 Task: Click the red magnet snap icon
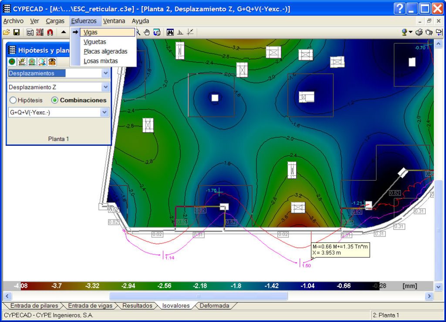coord(50,32)
